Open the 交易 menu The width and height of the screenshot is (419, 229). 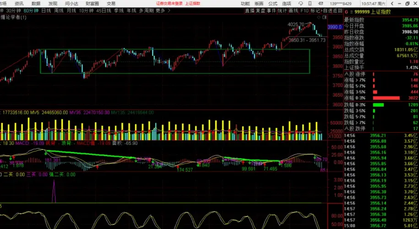111,4
